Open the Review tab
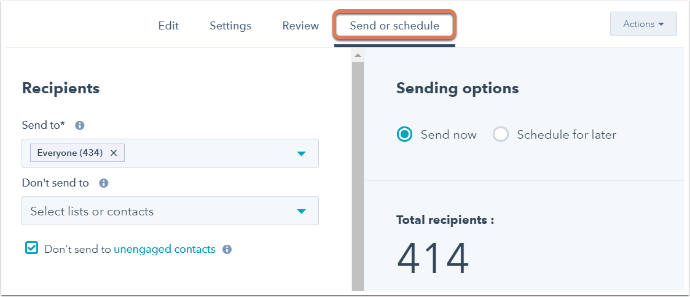690x297 pixels. [x=300, y=26]
